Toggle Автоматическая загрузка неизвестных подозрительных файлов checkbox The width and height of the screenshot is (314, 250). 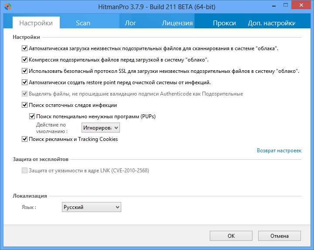coord(24,48)
